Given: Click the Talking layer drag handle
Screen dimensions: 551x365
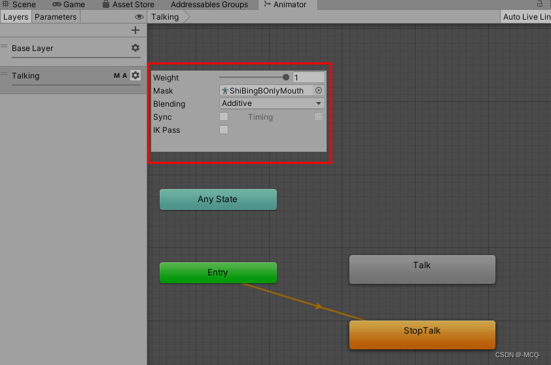Looking at the screenshot, I should [4, 73].
